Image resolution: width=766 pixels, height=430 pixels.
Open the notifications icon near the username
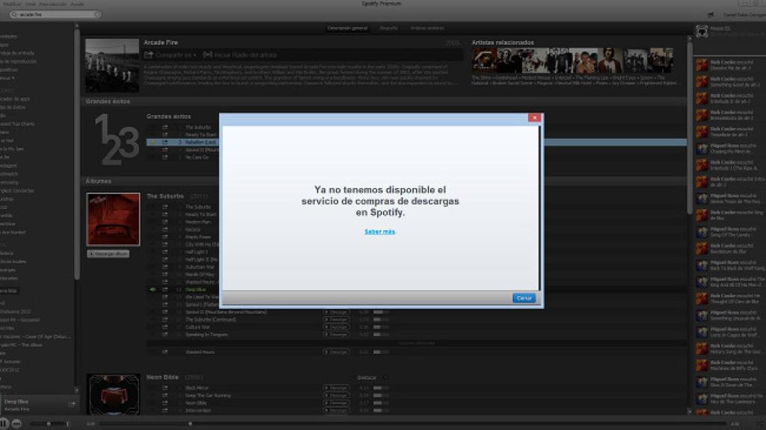pyautogui.click(x=709, y=15)
